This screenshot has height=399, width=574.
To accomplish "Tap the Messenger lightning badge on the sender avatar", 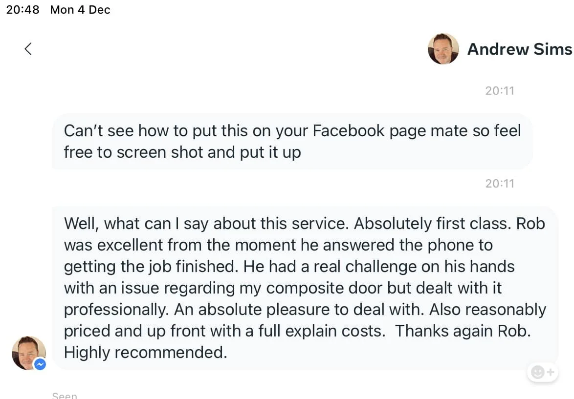I will click(40, 364).
